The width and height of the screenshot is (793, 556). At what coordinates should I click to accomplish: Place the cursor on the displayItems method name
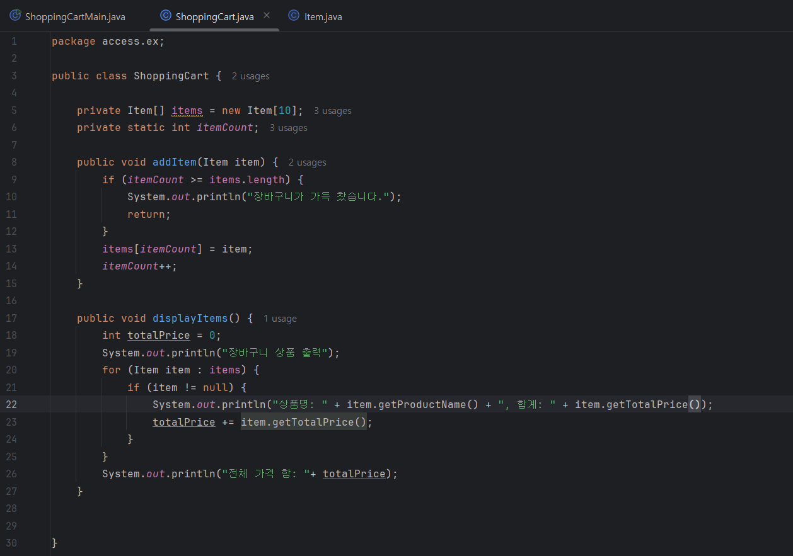pos(190,319)
